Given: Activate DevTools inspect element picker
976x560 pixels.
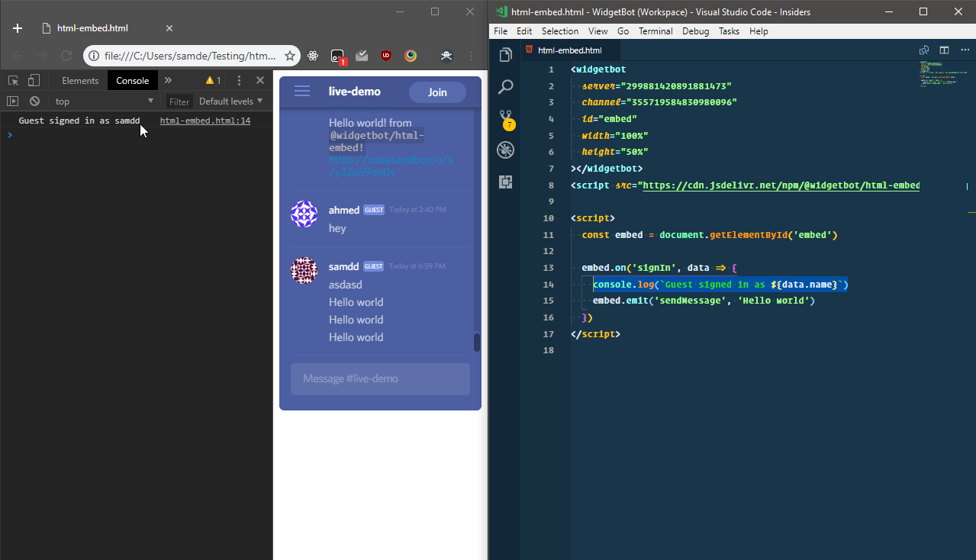Looking at the screenshot, I should tap(13, 80).
